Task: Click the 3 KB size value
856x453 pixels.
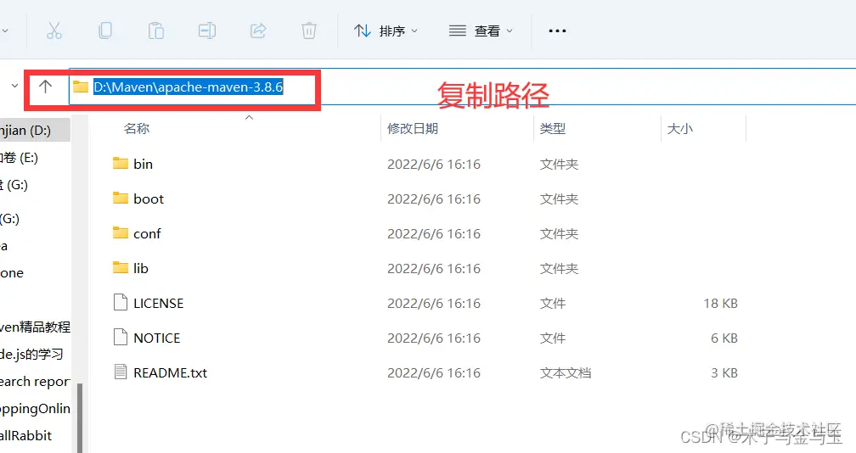Action: coord(724,373)
